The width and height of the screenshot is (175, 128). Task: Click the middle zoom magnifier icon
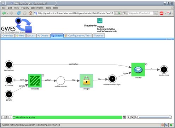[x=132, y=117]
